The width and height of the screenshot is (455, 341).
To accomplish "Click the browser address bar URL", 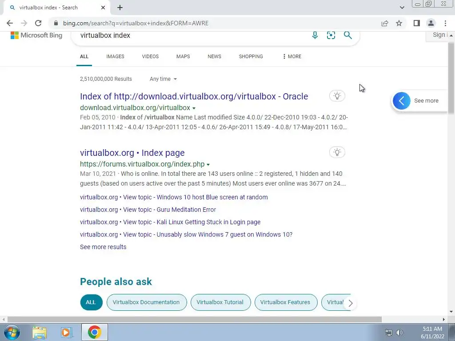I will point(136,23).
